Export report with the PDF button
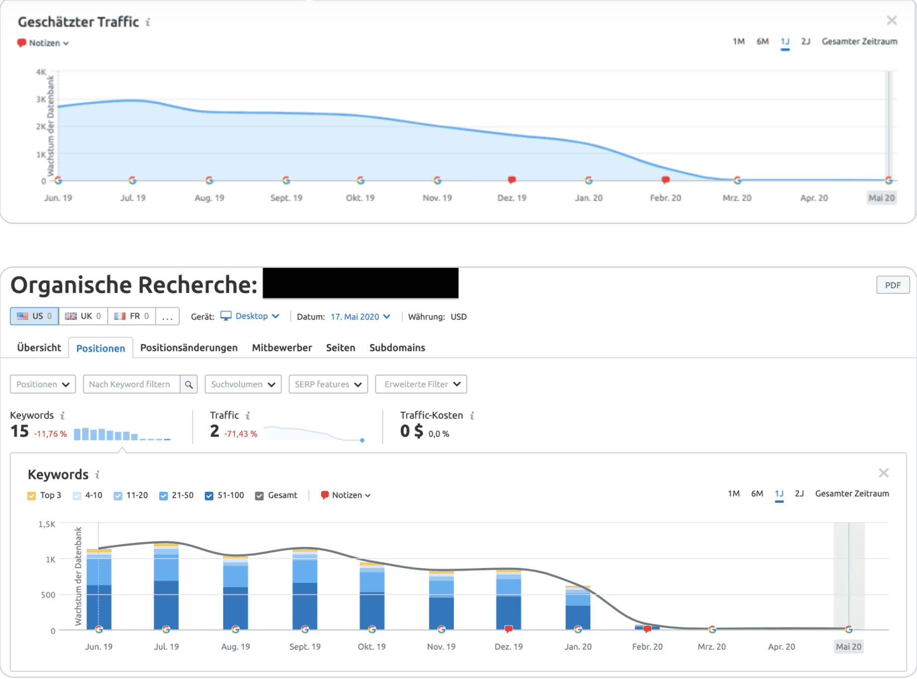Screen dimensions: 917x679 coord(892,285)
